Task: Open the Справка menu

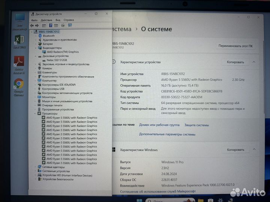Action: point(69,20)
